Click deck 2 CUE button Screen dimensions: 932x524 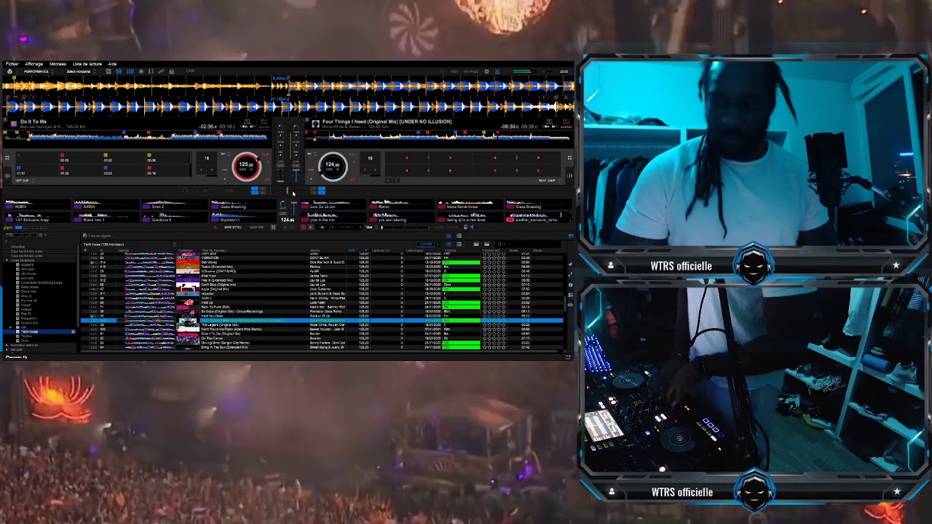click(311, 170)
